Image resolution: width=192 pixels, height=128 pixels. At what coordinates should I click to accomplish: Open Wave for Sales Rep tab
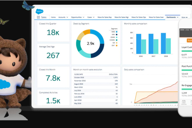[104, 17]
